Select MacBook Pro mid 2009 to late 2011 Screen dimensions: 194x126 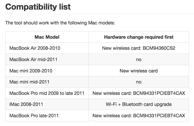(x=47, y=93)
